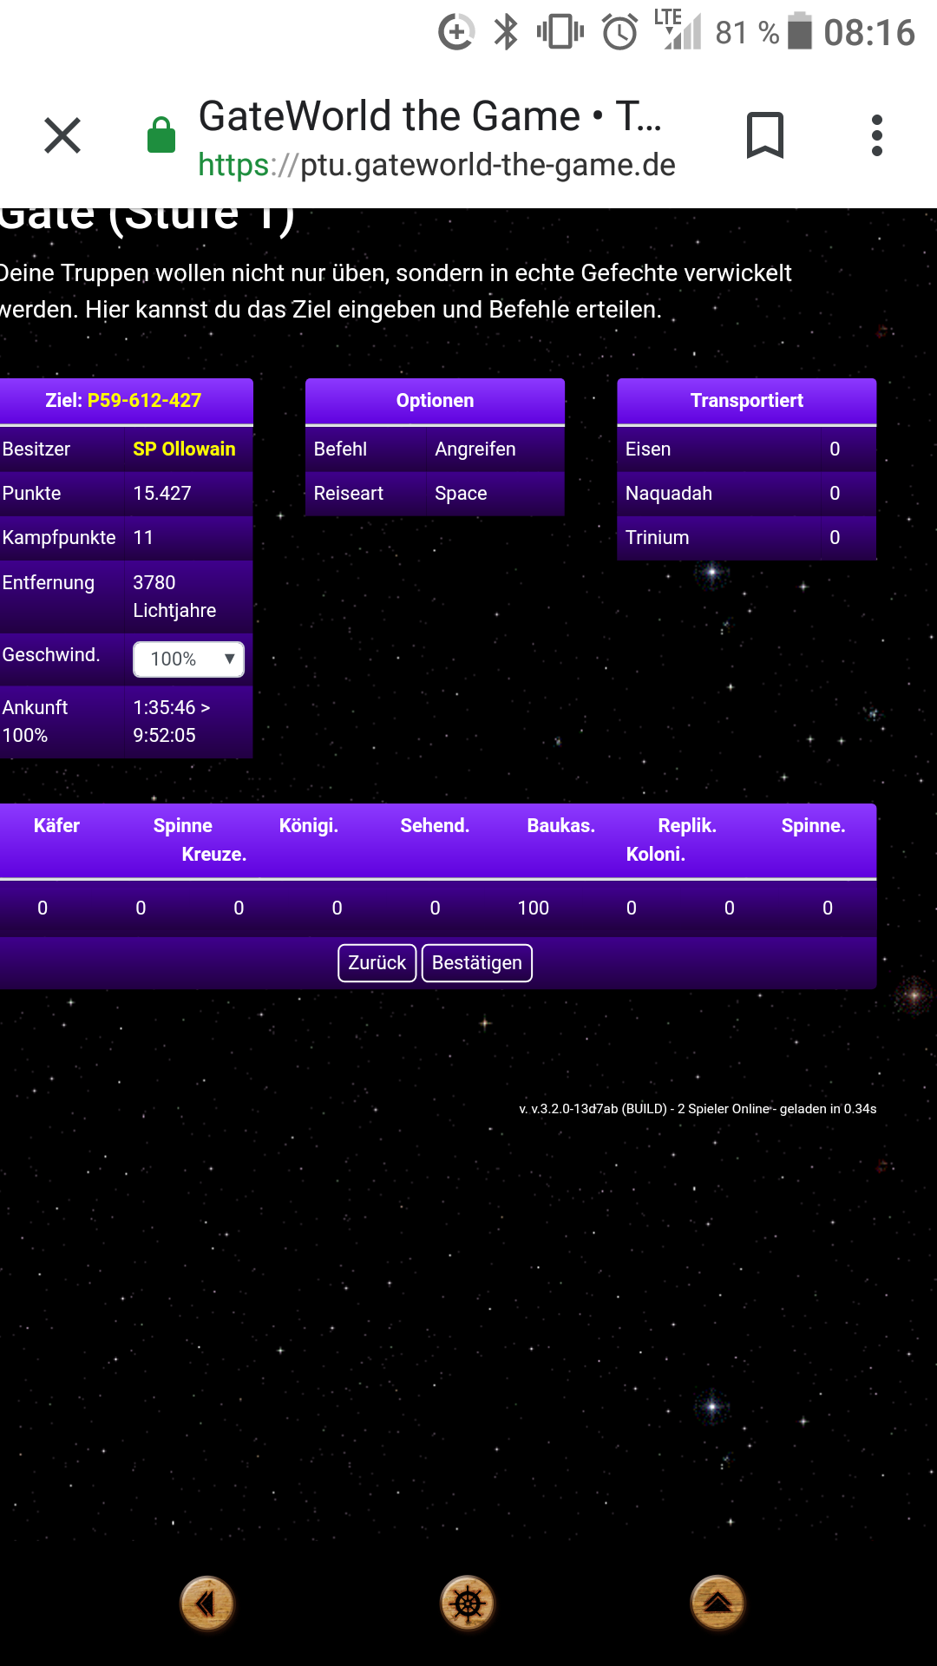Tap the Bluetooth icon in status bar
The image size is (937, 1666).
point(506,33)
